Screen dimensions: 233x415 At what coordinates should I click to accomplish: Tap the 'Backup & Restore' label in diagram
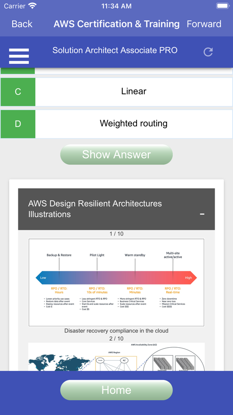tap(59, 255)
